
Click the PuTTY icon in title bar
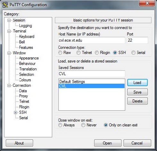click(x=5, y=5)
